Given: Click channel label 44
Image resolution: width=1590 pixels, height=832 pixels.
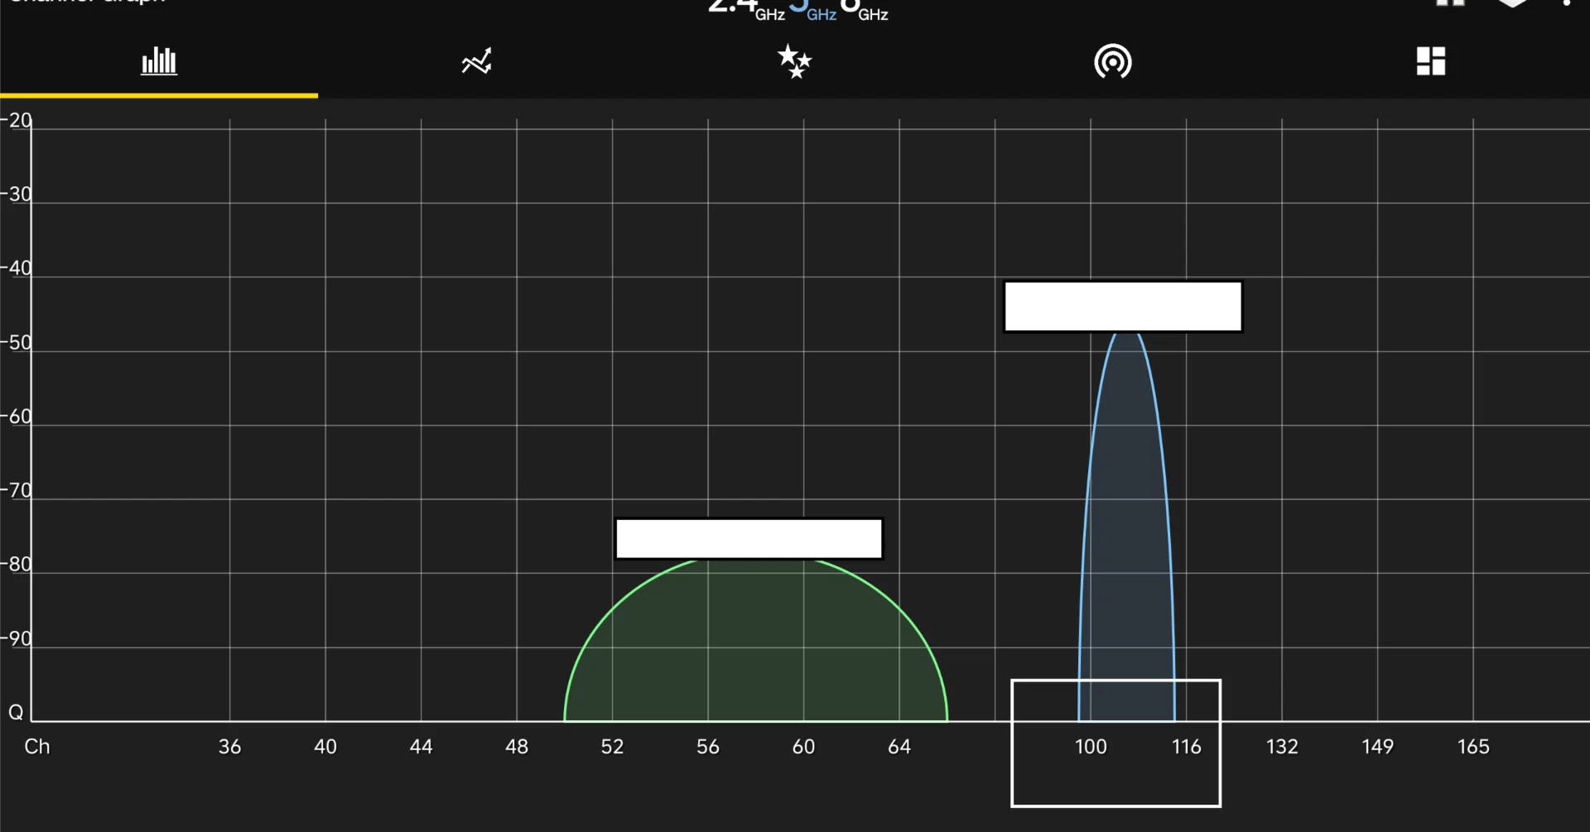Looking at the screenshot, I should (421, 747).
